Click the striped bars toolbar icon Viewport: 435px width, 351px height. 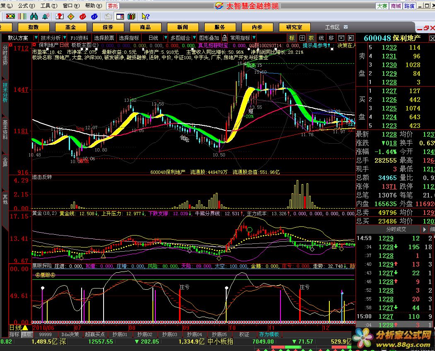[x=22, y=17]
